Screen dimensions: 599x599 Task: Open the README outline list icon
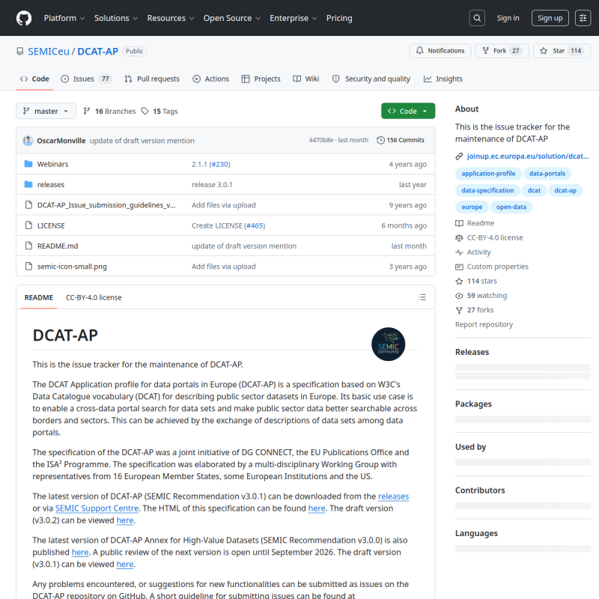click(422, 297)
